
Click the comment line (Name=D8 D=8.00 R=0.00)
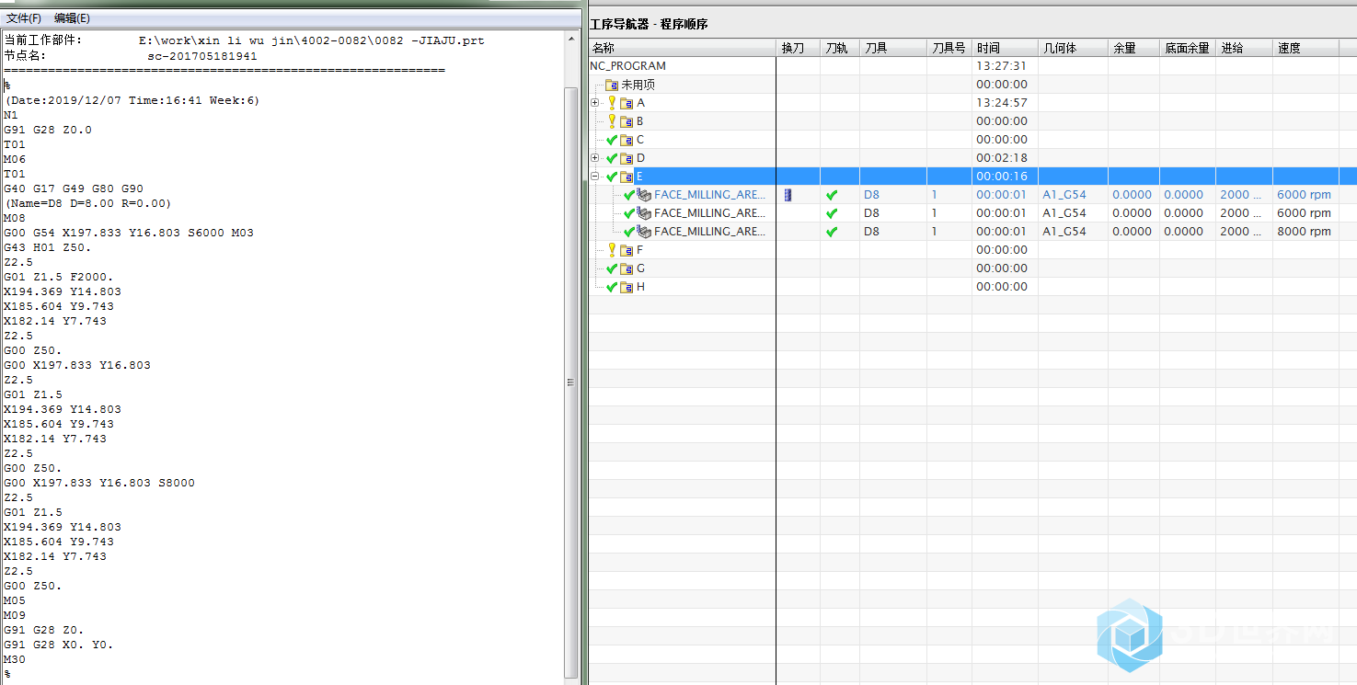pyautogui.click(x=88, y=203)
